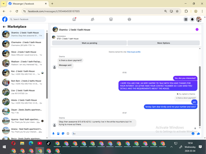Screen dimensions: 206x154
Task: Open conversation information purple icon
Action: [197, 30]
